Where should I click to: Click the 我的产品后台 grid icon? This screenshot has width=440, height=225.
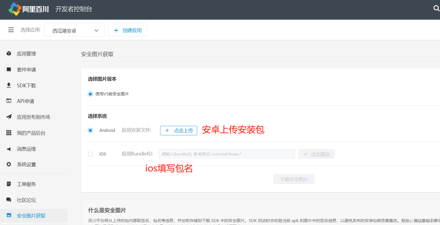tap(9, 133)
